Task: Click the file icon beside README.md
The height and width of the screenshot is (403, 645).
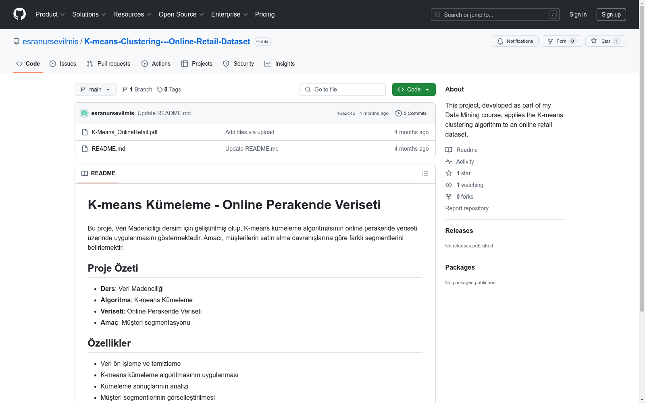Action: (85, 149)
